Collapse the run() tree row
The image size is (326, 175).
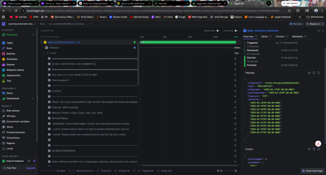(x=44, y=53)
